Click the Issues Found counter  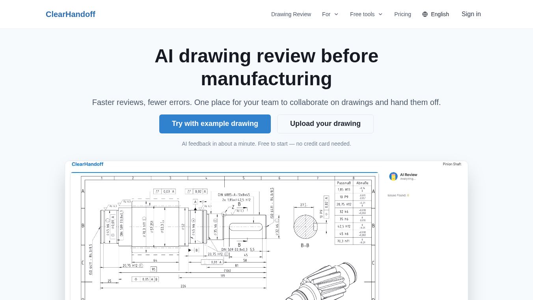point(398,195)
